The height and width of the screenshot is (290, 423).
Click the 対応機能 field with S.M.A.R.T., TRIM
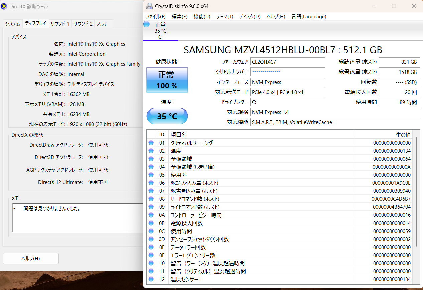point(335,122)
